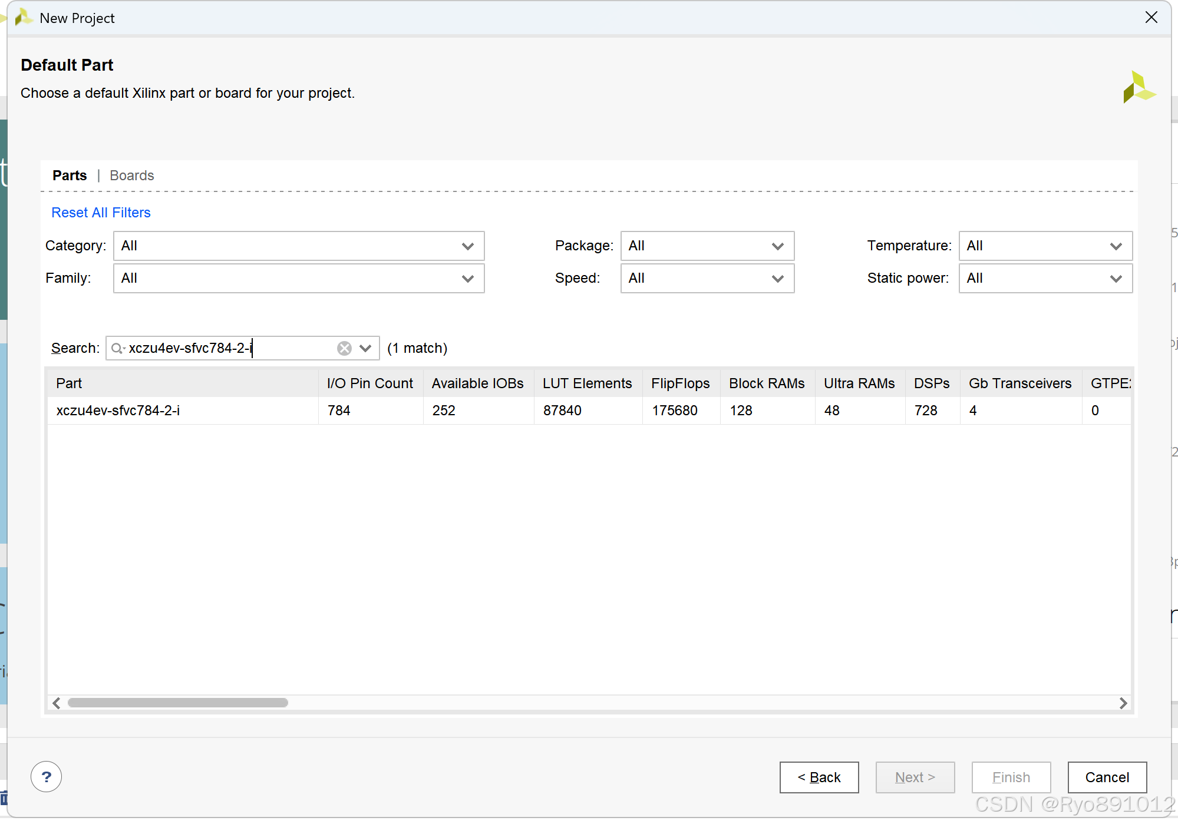Click the horizontal scrollbar thumb
1178x824 pixels.
(x=177, y=703)
